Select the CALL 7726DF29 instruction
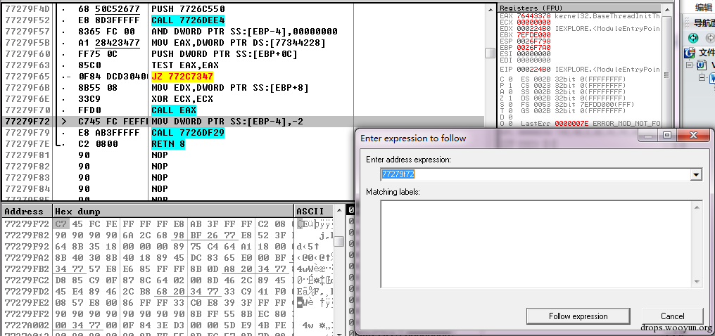 click(188, 132)
